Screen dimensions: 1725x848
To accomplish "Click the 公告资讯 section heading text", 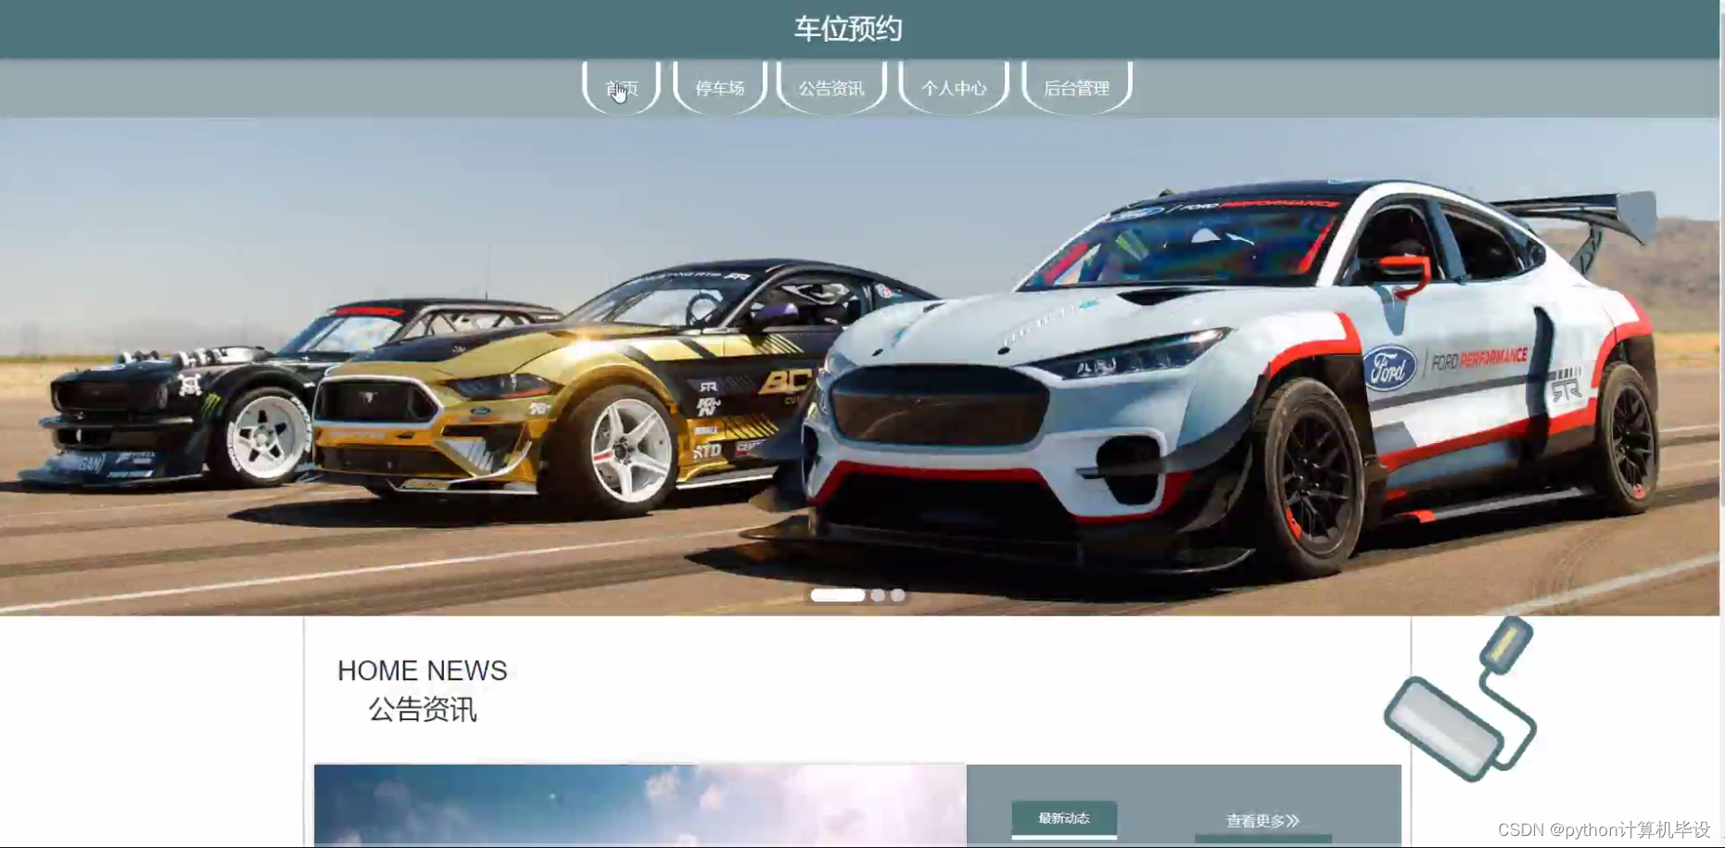I will click(x=423, y=710).
